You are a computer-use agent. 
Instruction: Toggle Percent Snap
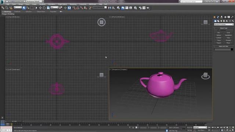[x=82, y=8]
